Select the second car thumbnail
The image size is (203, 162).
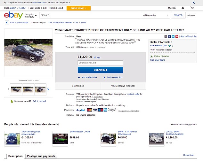[x=28, y=89]
